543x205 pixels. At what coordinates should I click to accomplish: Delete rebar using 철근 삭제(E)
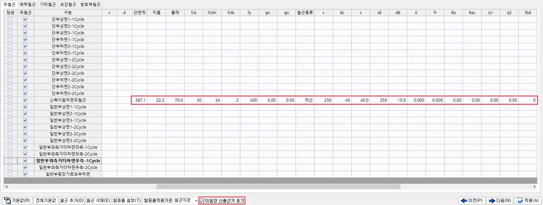[x=99, y=201]
